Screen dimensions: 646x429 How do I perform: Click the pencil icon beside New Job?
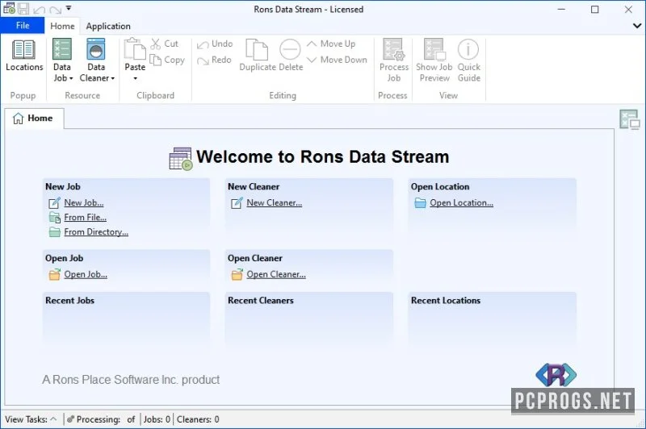pyautogui.click(x=54, y=202)
